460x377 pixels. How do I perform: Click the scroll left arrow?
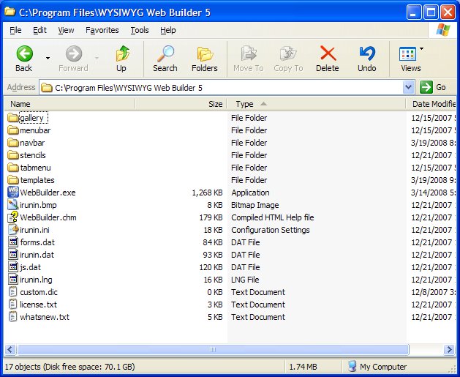coord(10,349)
